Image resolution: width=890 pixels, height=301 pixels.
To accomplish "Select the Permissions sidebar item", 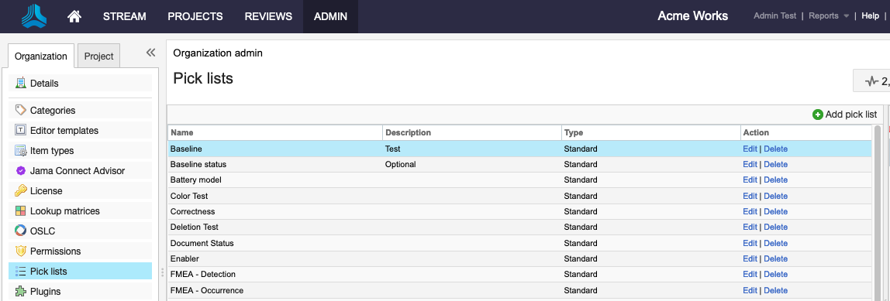I will [x=80, y=251].
